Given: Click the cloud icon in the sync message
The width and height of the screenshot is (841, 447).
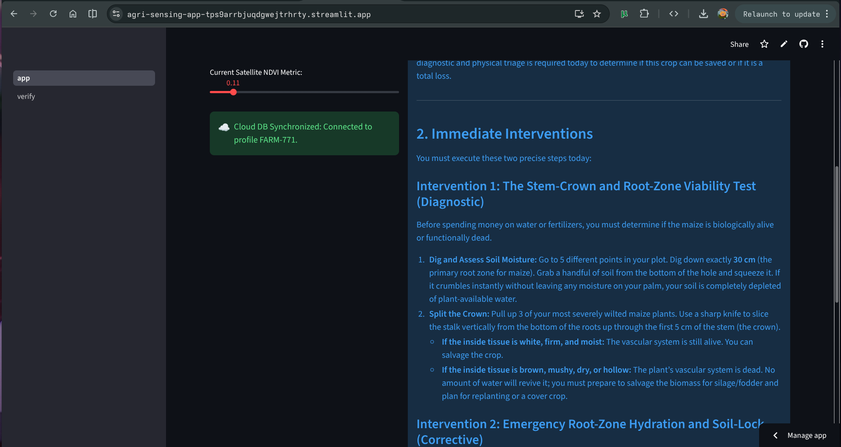Looking at the screenshot, I should click(x=224, y=127).
